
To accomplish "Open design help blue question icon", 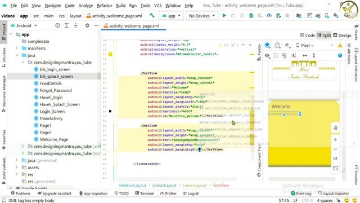I will click(x=340, y=55).
